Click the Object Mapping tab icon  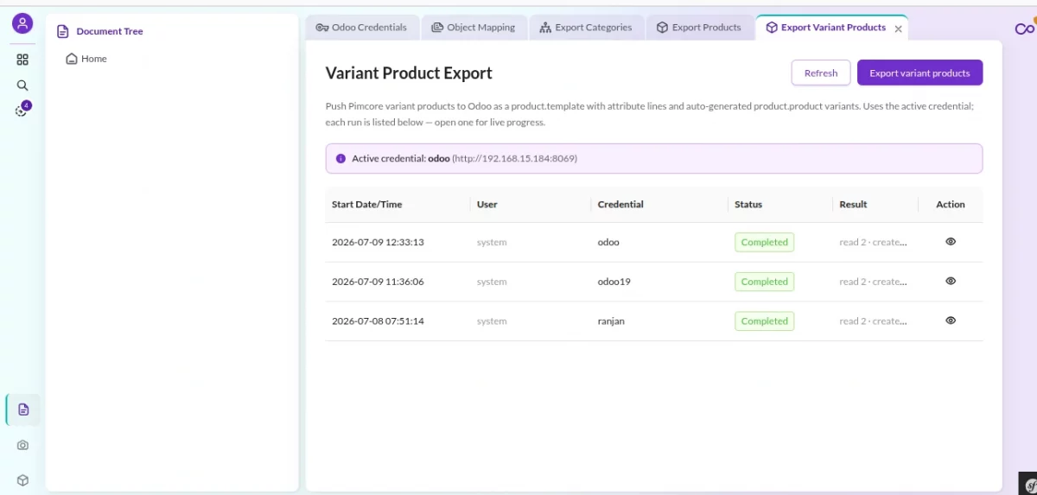coord(437,28)
